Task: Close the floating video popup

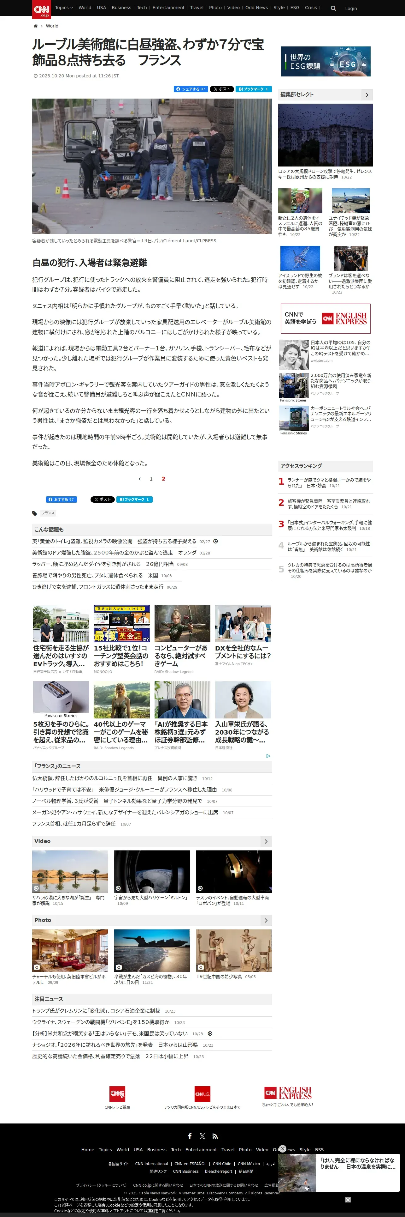Action: click(x=282, y=1148)
